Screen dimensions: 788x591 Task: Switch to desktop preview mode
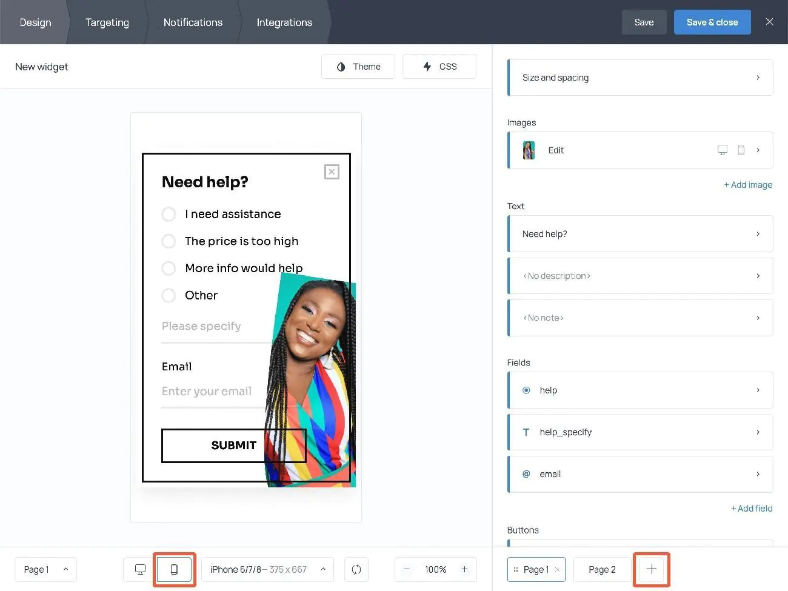coord(139,569)
